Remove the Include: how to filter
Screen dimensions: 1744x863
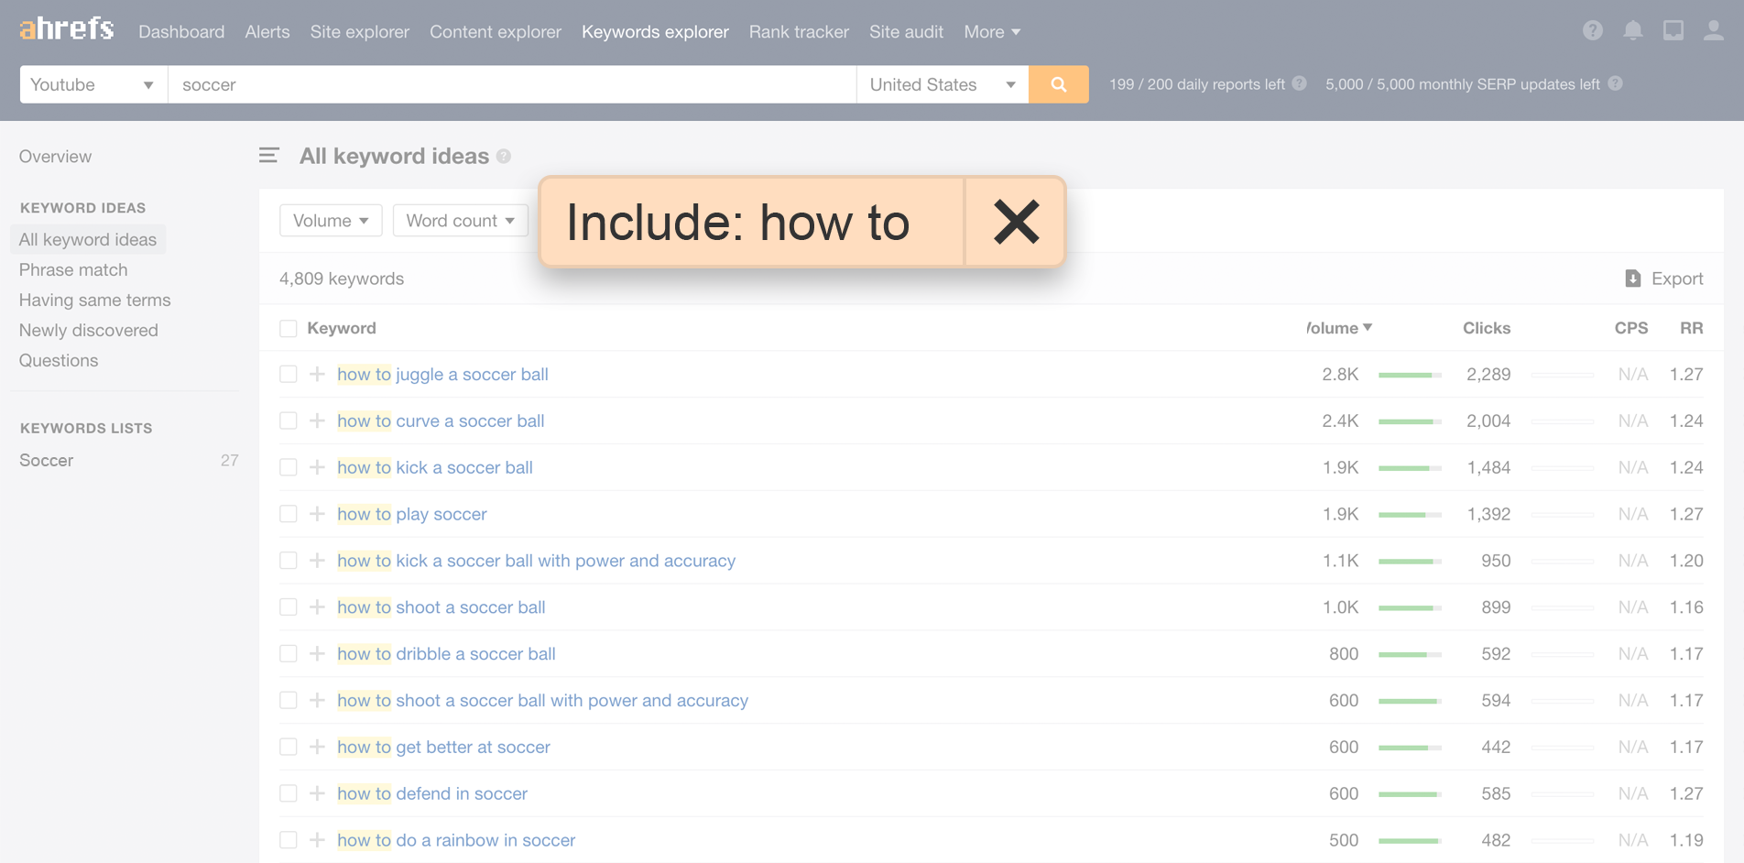pos(1016,221)
